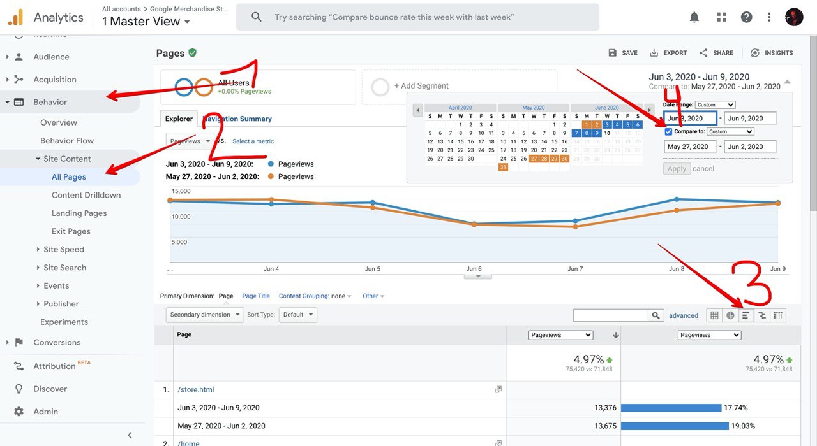
Task: Switch to Pivot view icon
Action: tap(778, 315)
